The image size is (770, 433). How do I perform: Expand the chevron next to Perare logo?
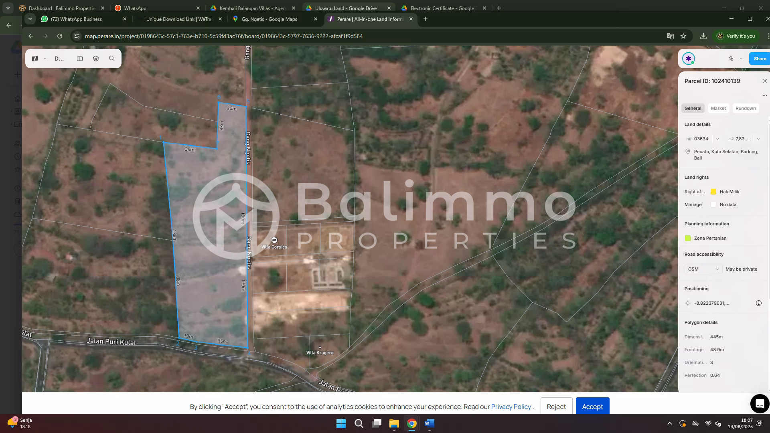click(45, 59)
